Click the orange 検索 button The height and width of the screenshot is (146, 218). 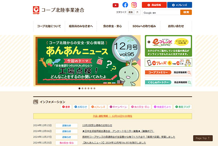[186, 12]
